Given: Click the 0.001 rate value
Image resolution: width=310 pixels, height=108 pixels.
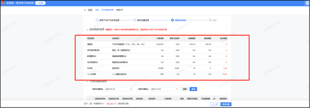Looking at the screenshot, I should [x=177, y=68].
